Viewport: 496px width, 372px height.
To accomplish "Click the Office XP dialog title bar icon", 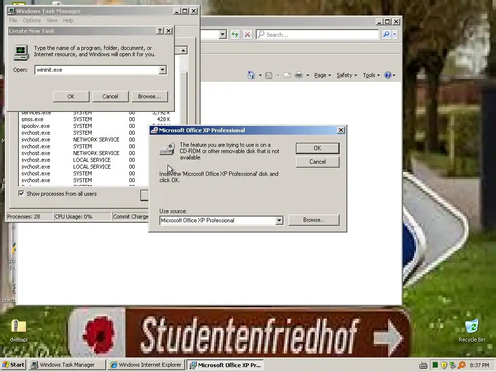I will click(154, 130).
